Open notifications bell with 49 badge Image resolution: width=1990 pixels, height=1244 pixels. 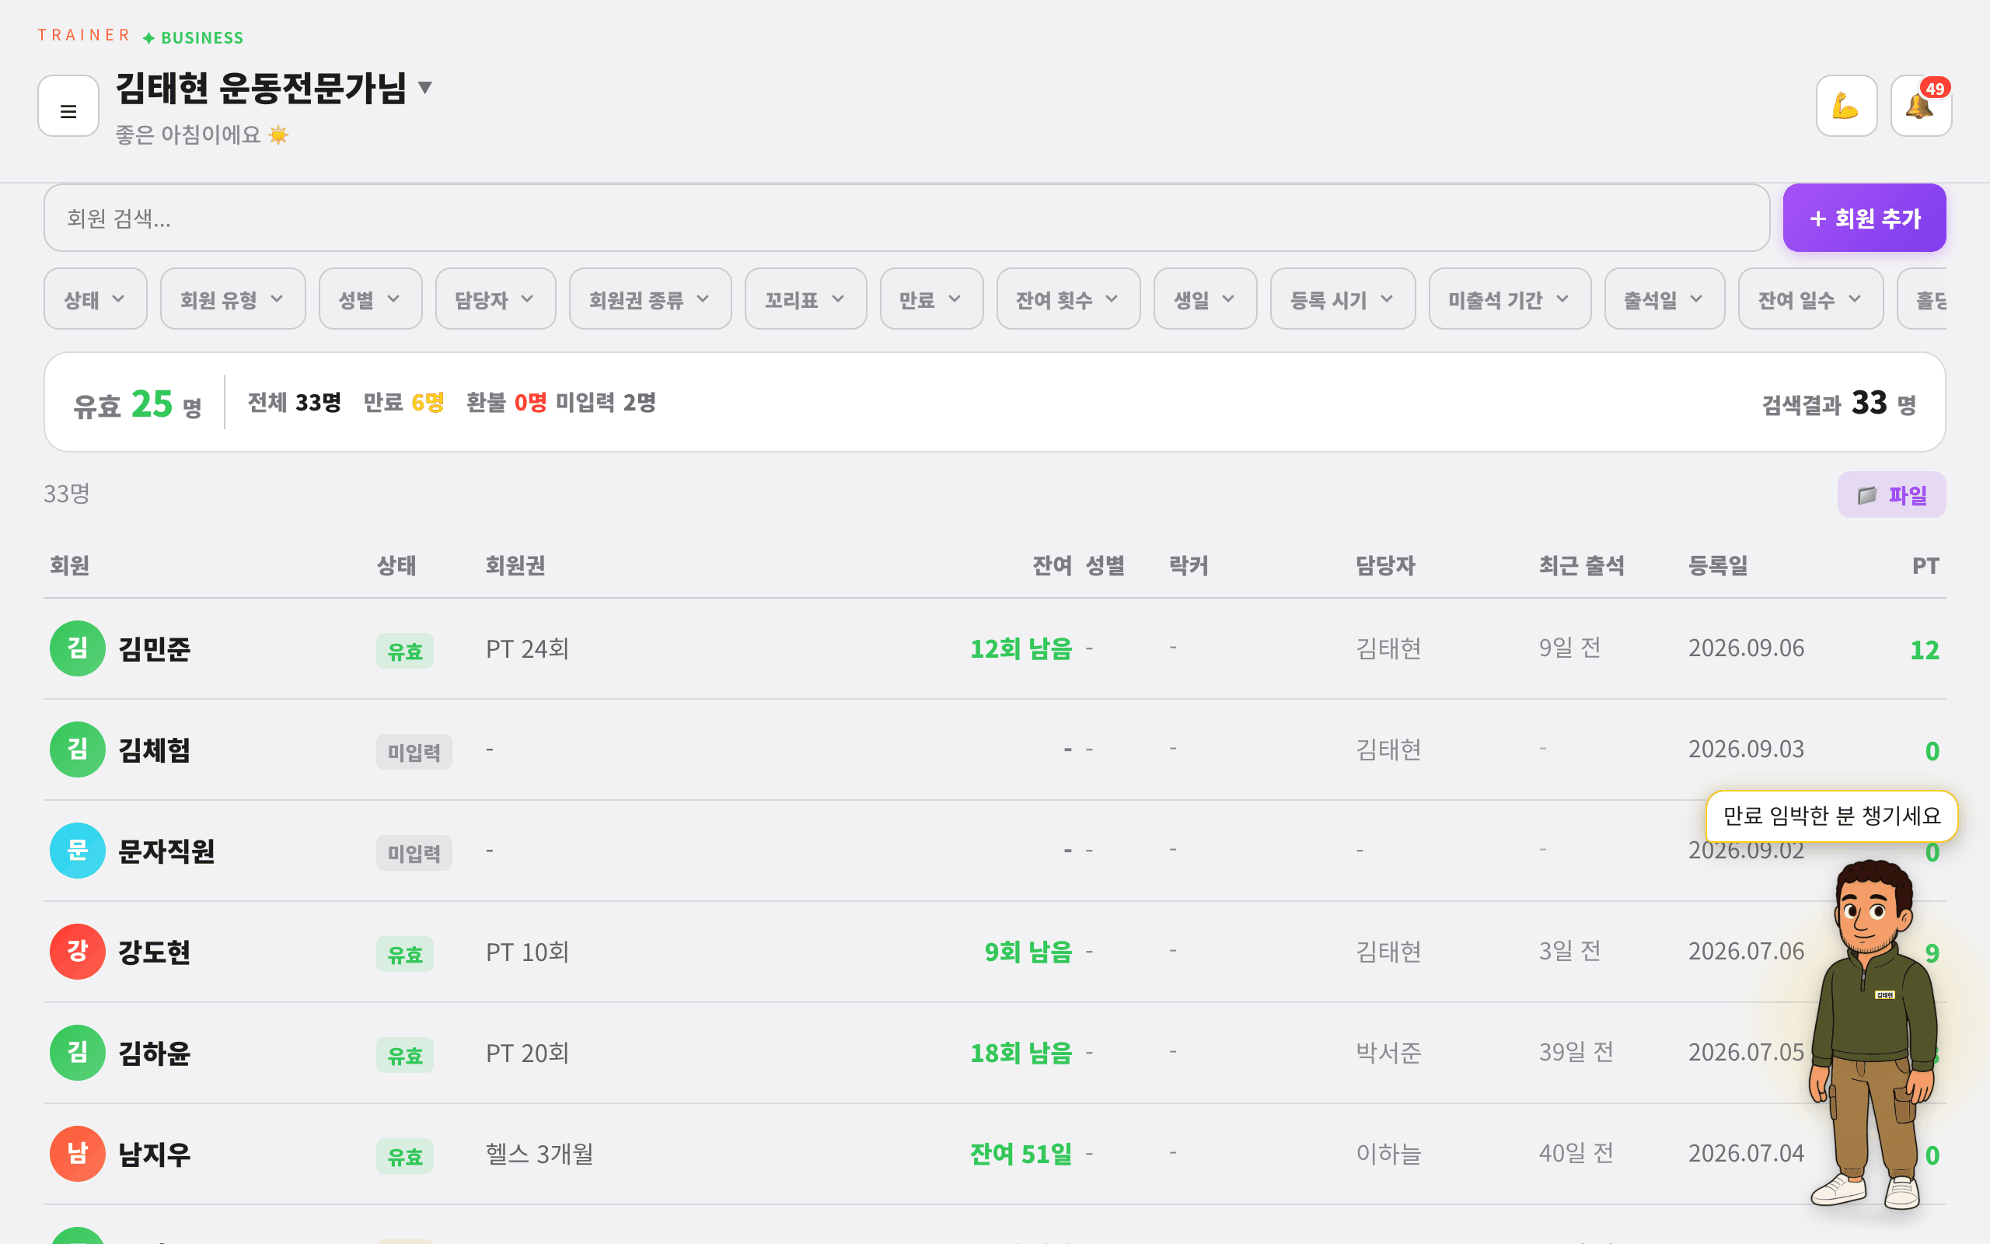point(1921,107)
